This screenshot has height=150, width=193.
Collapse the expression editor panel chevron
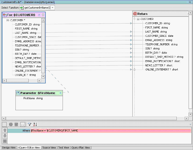[x=190, y=124]
